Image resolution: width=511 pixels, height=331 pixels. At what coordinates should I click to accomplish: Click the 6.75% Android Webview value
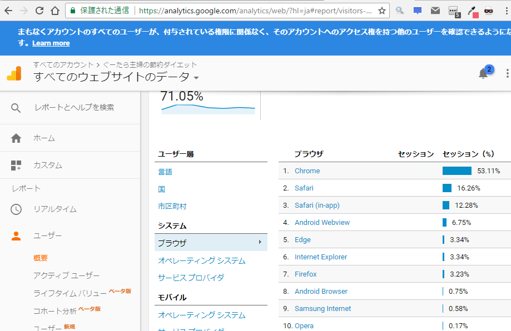461,222
